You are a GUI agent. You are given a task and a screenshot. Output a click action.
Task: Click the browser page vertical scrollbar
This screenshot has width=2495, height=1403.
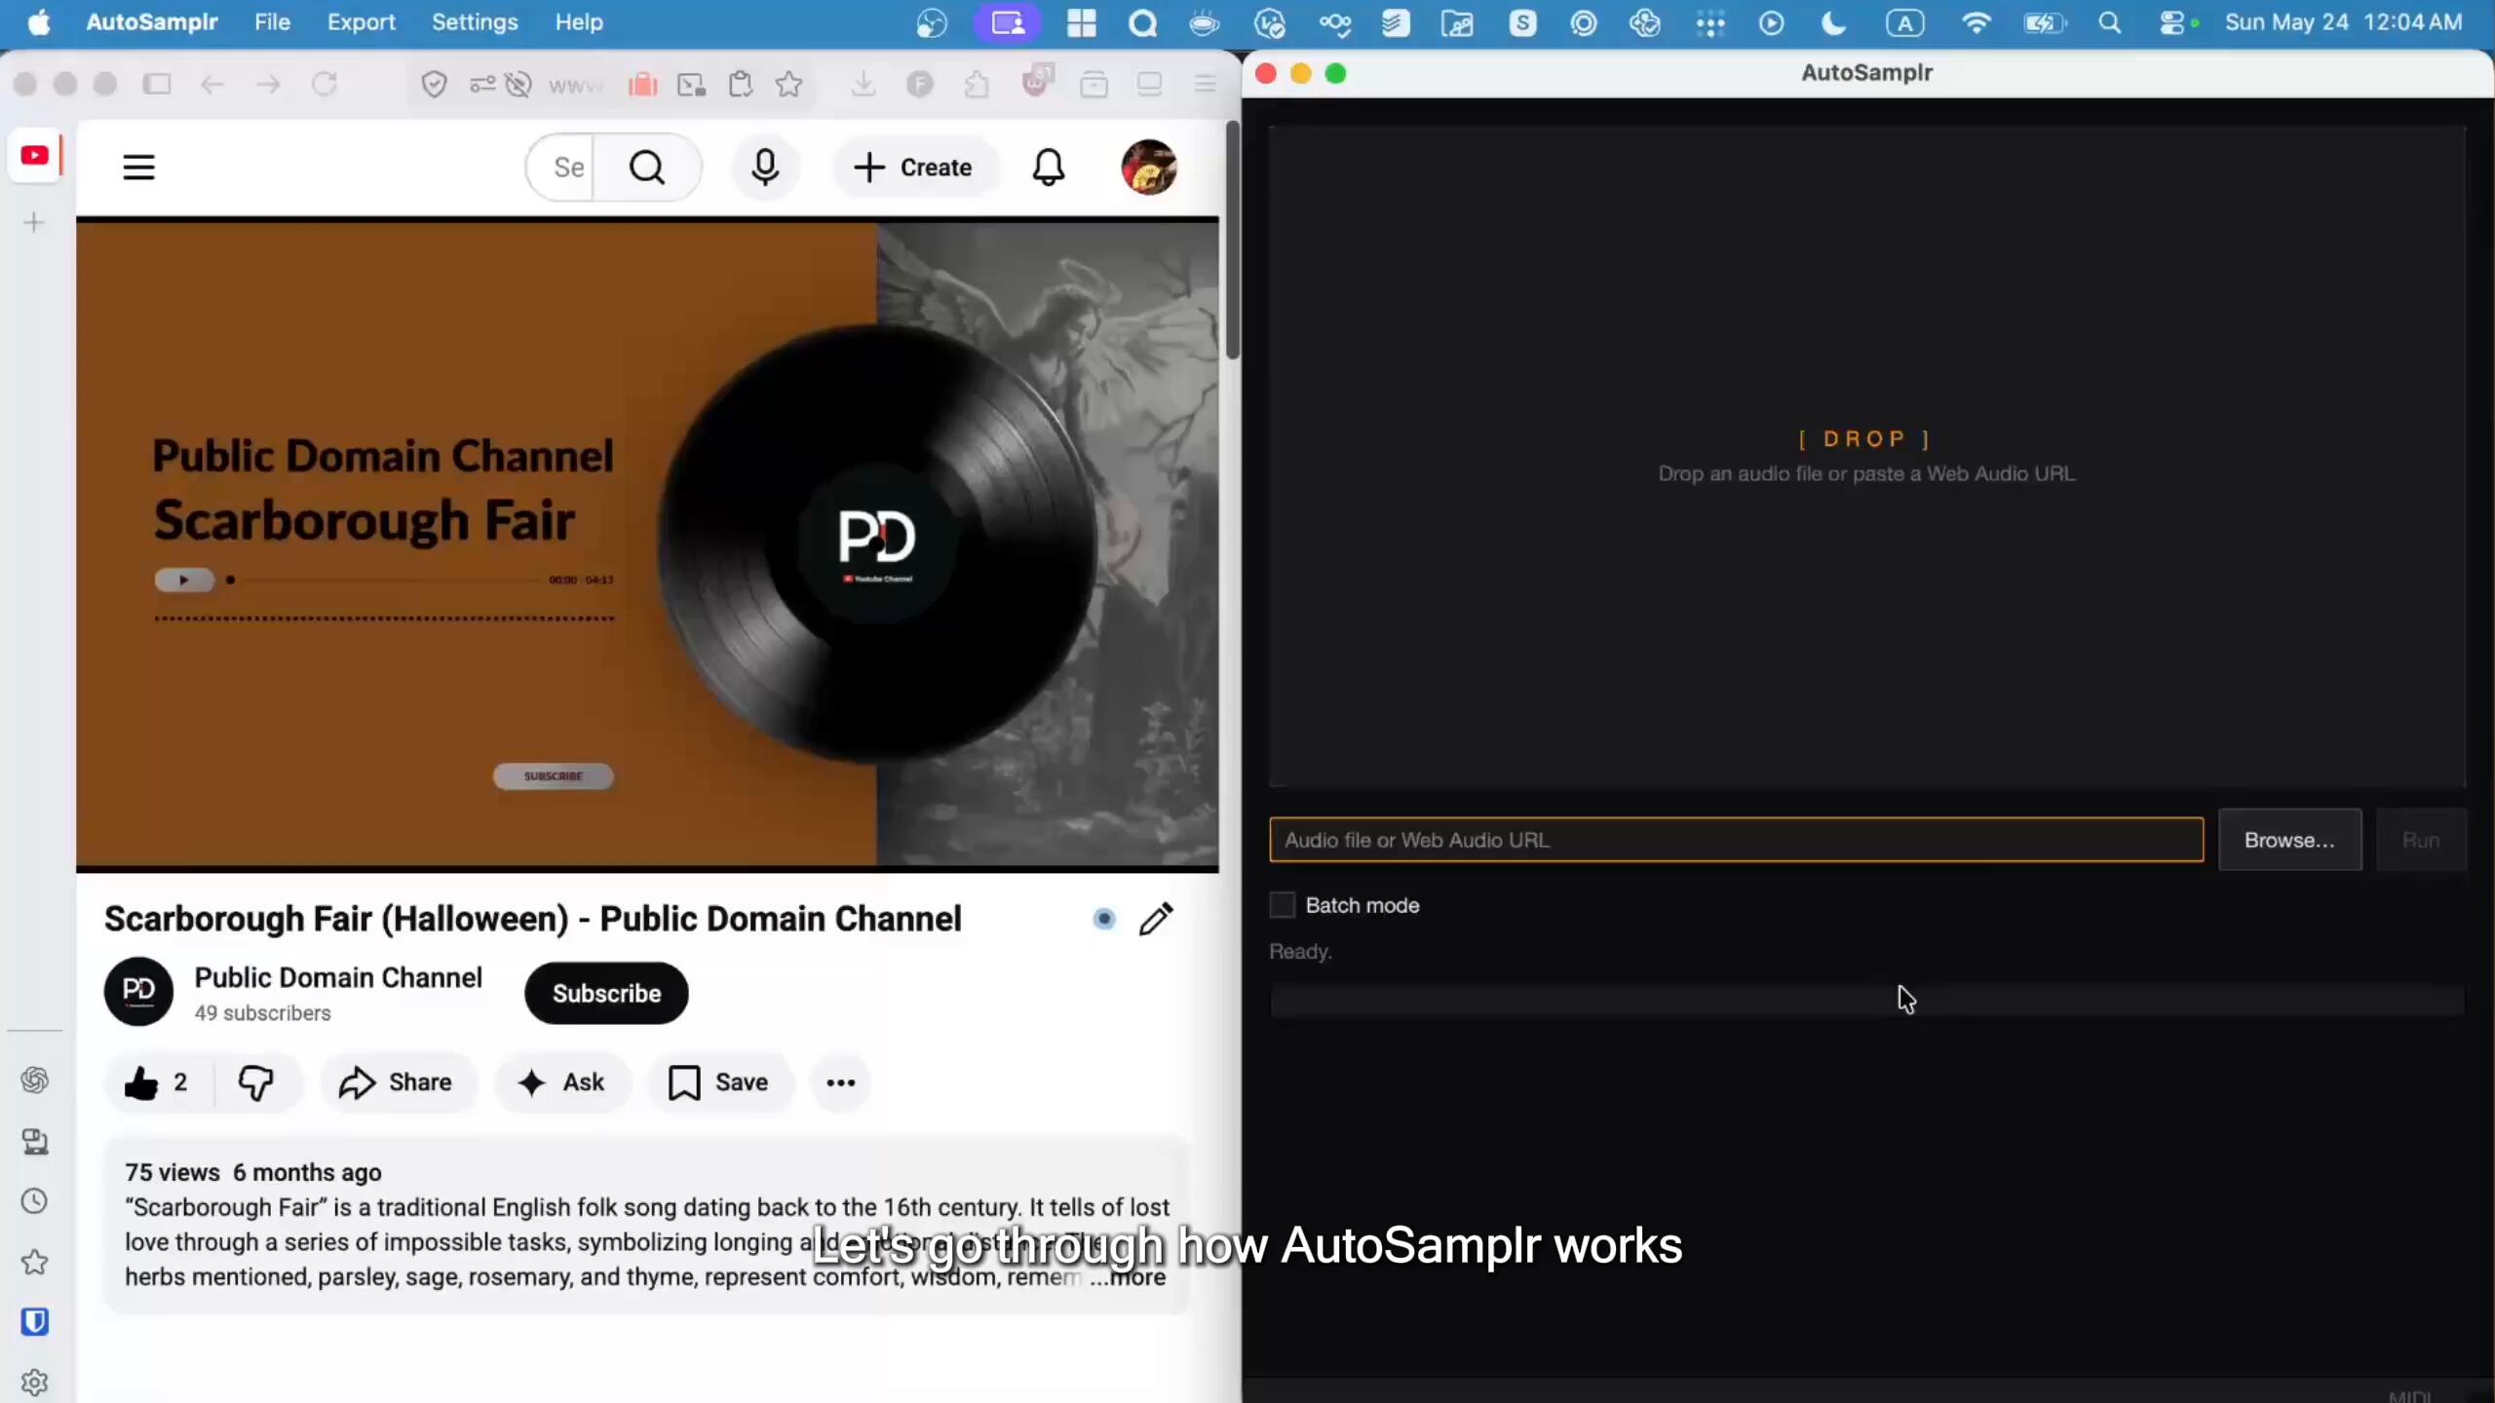[x=1232, y=240]
